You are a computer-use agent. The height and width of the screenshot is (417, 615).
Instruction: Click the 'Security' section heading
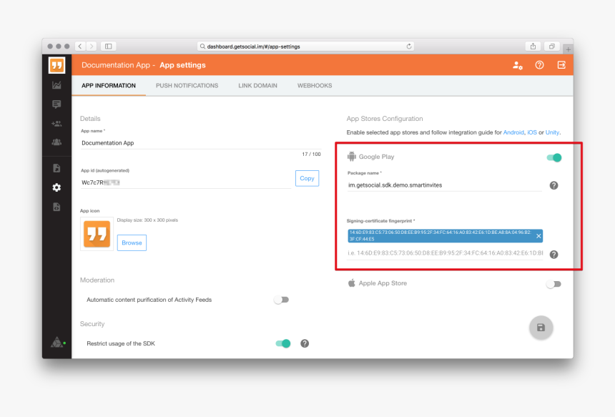pos(92,324)
